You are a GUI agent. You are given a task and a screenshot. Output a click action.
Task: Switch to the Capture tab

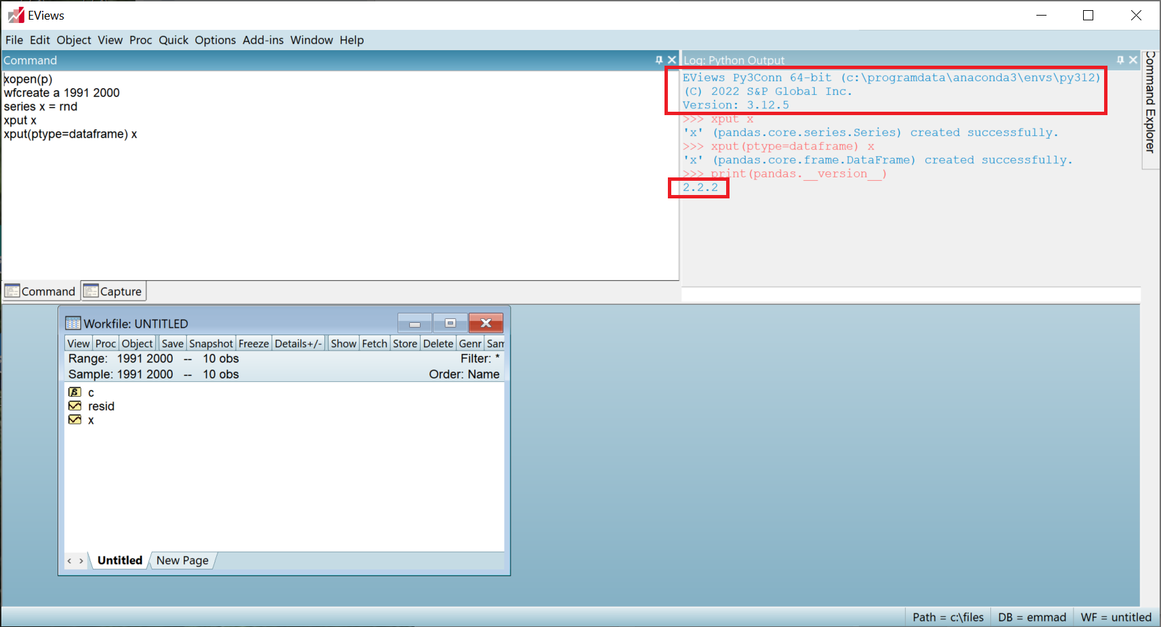(x=114, y=291)
